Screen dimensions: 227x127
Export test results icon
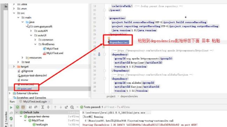click(66, 107)
